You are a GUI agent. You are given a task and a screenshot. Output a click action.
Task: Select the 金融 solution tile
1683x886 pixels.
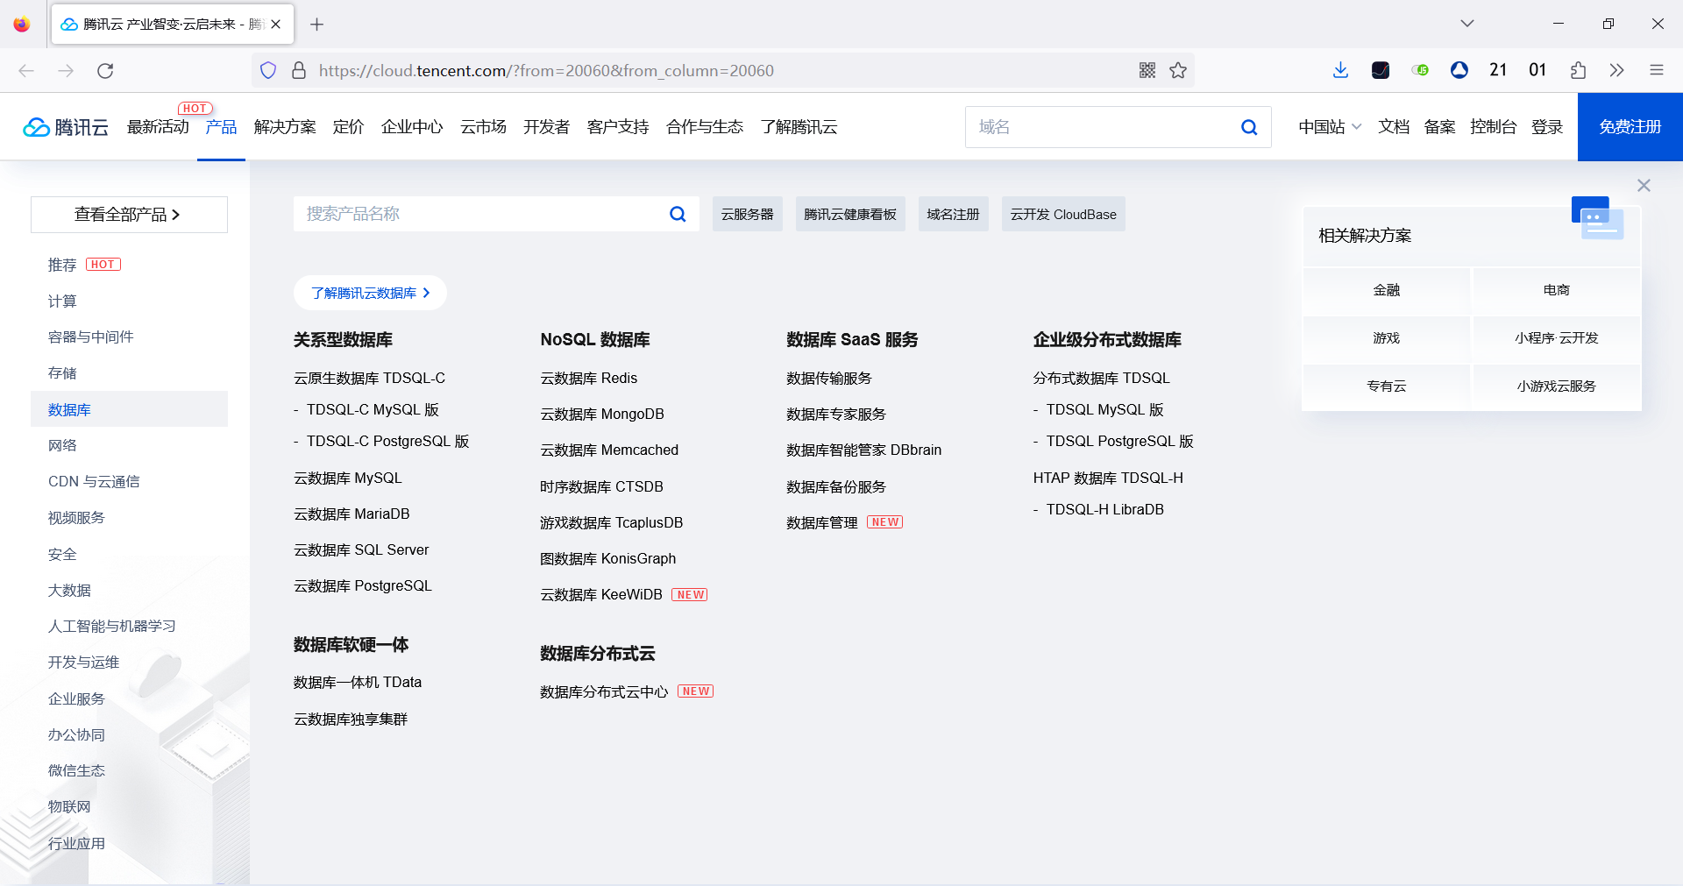(1386, 290)
